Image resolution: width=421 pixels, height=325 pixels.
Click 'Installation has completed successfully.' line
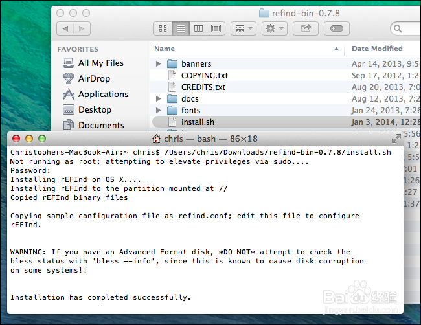tap(100, 297)
